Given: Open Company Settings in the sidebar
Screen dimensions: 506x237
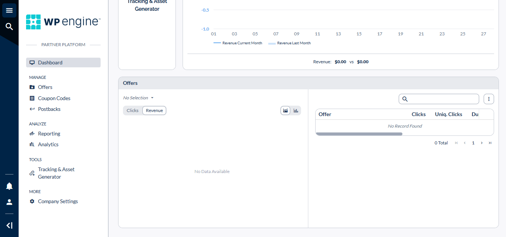Looking at the screenshot, I should pos(58,201).
